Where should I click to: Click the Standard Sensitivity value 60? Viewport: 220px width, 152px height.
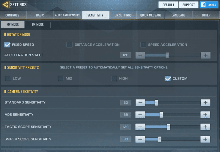(125, 102)
